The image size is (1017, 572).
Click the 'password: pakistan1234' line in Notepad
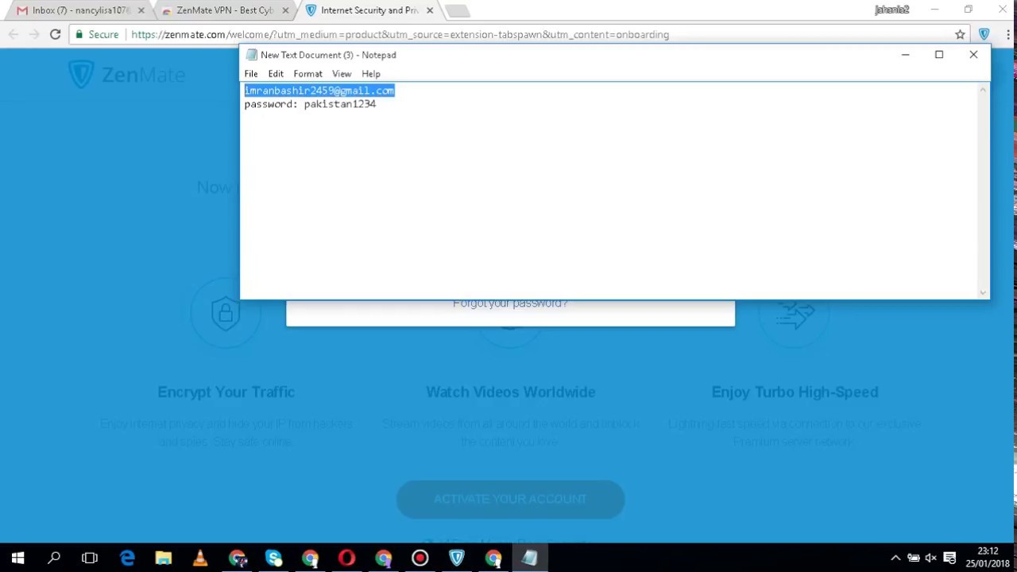pos(310,104)
